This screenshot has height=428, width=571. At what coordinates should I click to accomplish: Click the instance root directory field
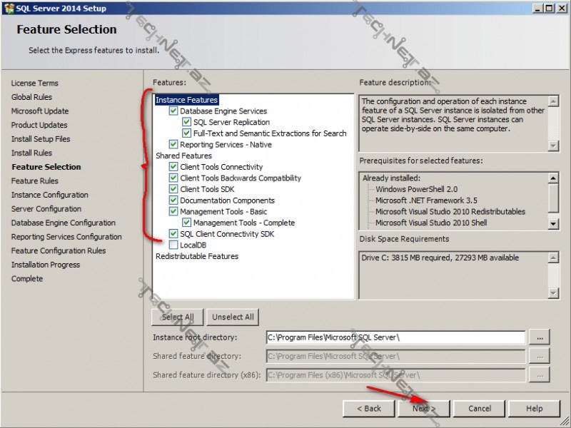point(395,337)
